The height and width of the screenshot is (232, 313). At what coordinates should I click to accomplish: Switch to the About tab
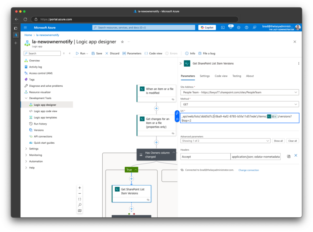[x=250, y=76]
